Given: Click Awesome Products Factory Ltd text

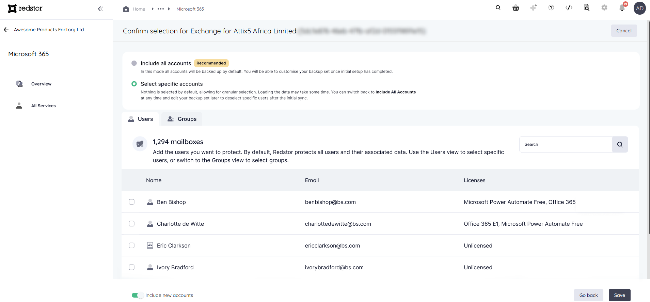Looking at the screenshot, I should [49, 30].
